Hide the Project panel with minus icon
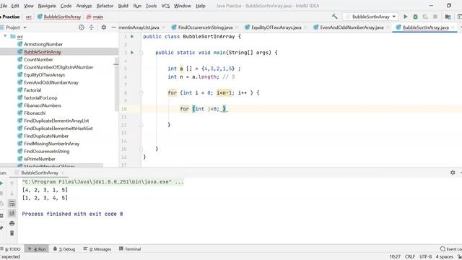This screenshot has width=462, height=260. 113,27
